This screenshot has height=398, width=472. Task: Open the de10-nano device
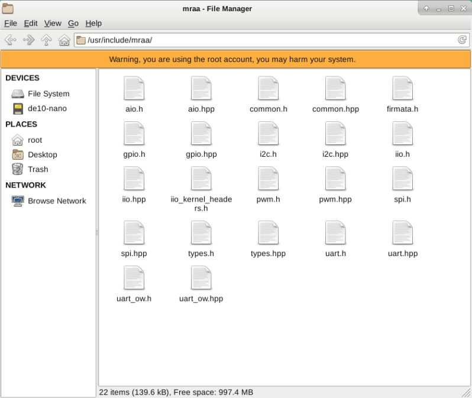pos(47,108)
